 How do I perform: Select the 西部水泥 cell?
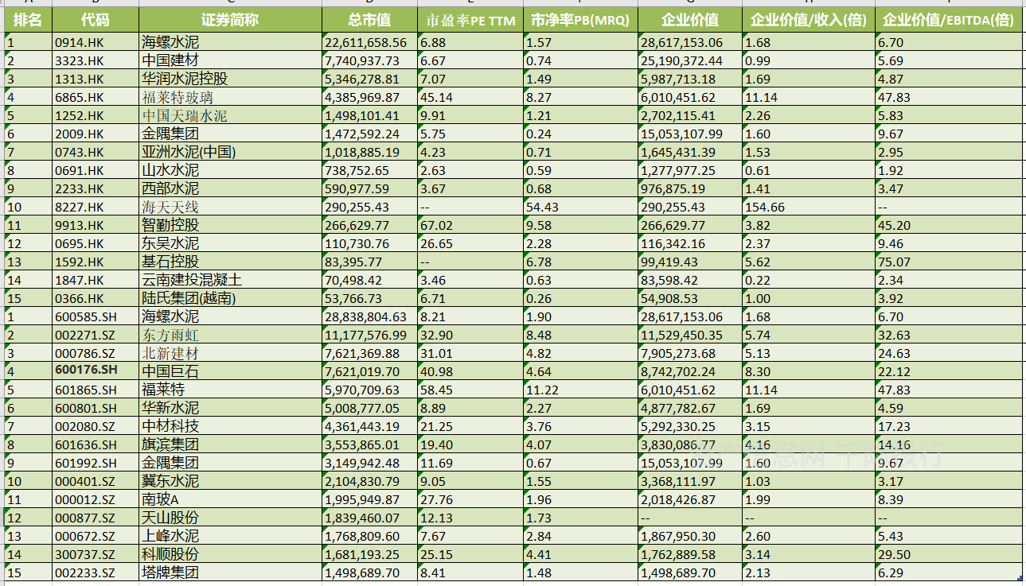coord(230,189)
